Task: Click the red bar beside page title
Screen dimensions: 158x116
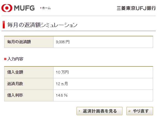Action: point(4,25)
